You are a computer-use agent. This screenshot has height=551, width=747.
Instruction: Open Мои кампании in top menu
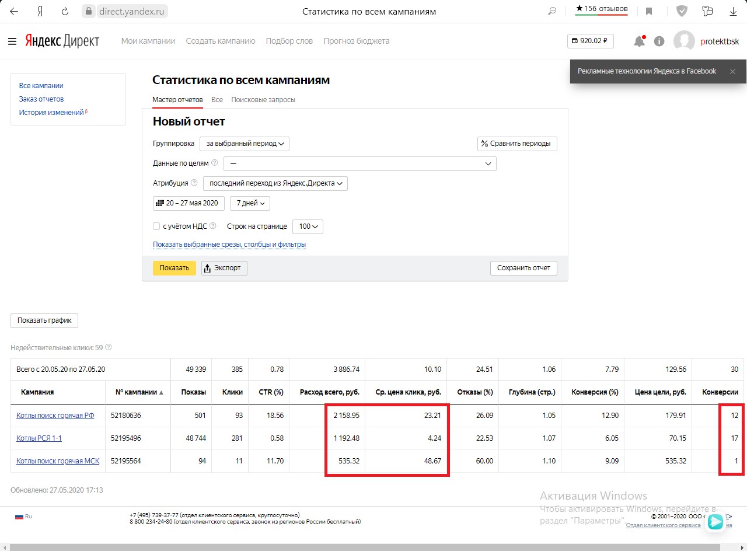[x=148, y=41]
